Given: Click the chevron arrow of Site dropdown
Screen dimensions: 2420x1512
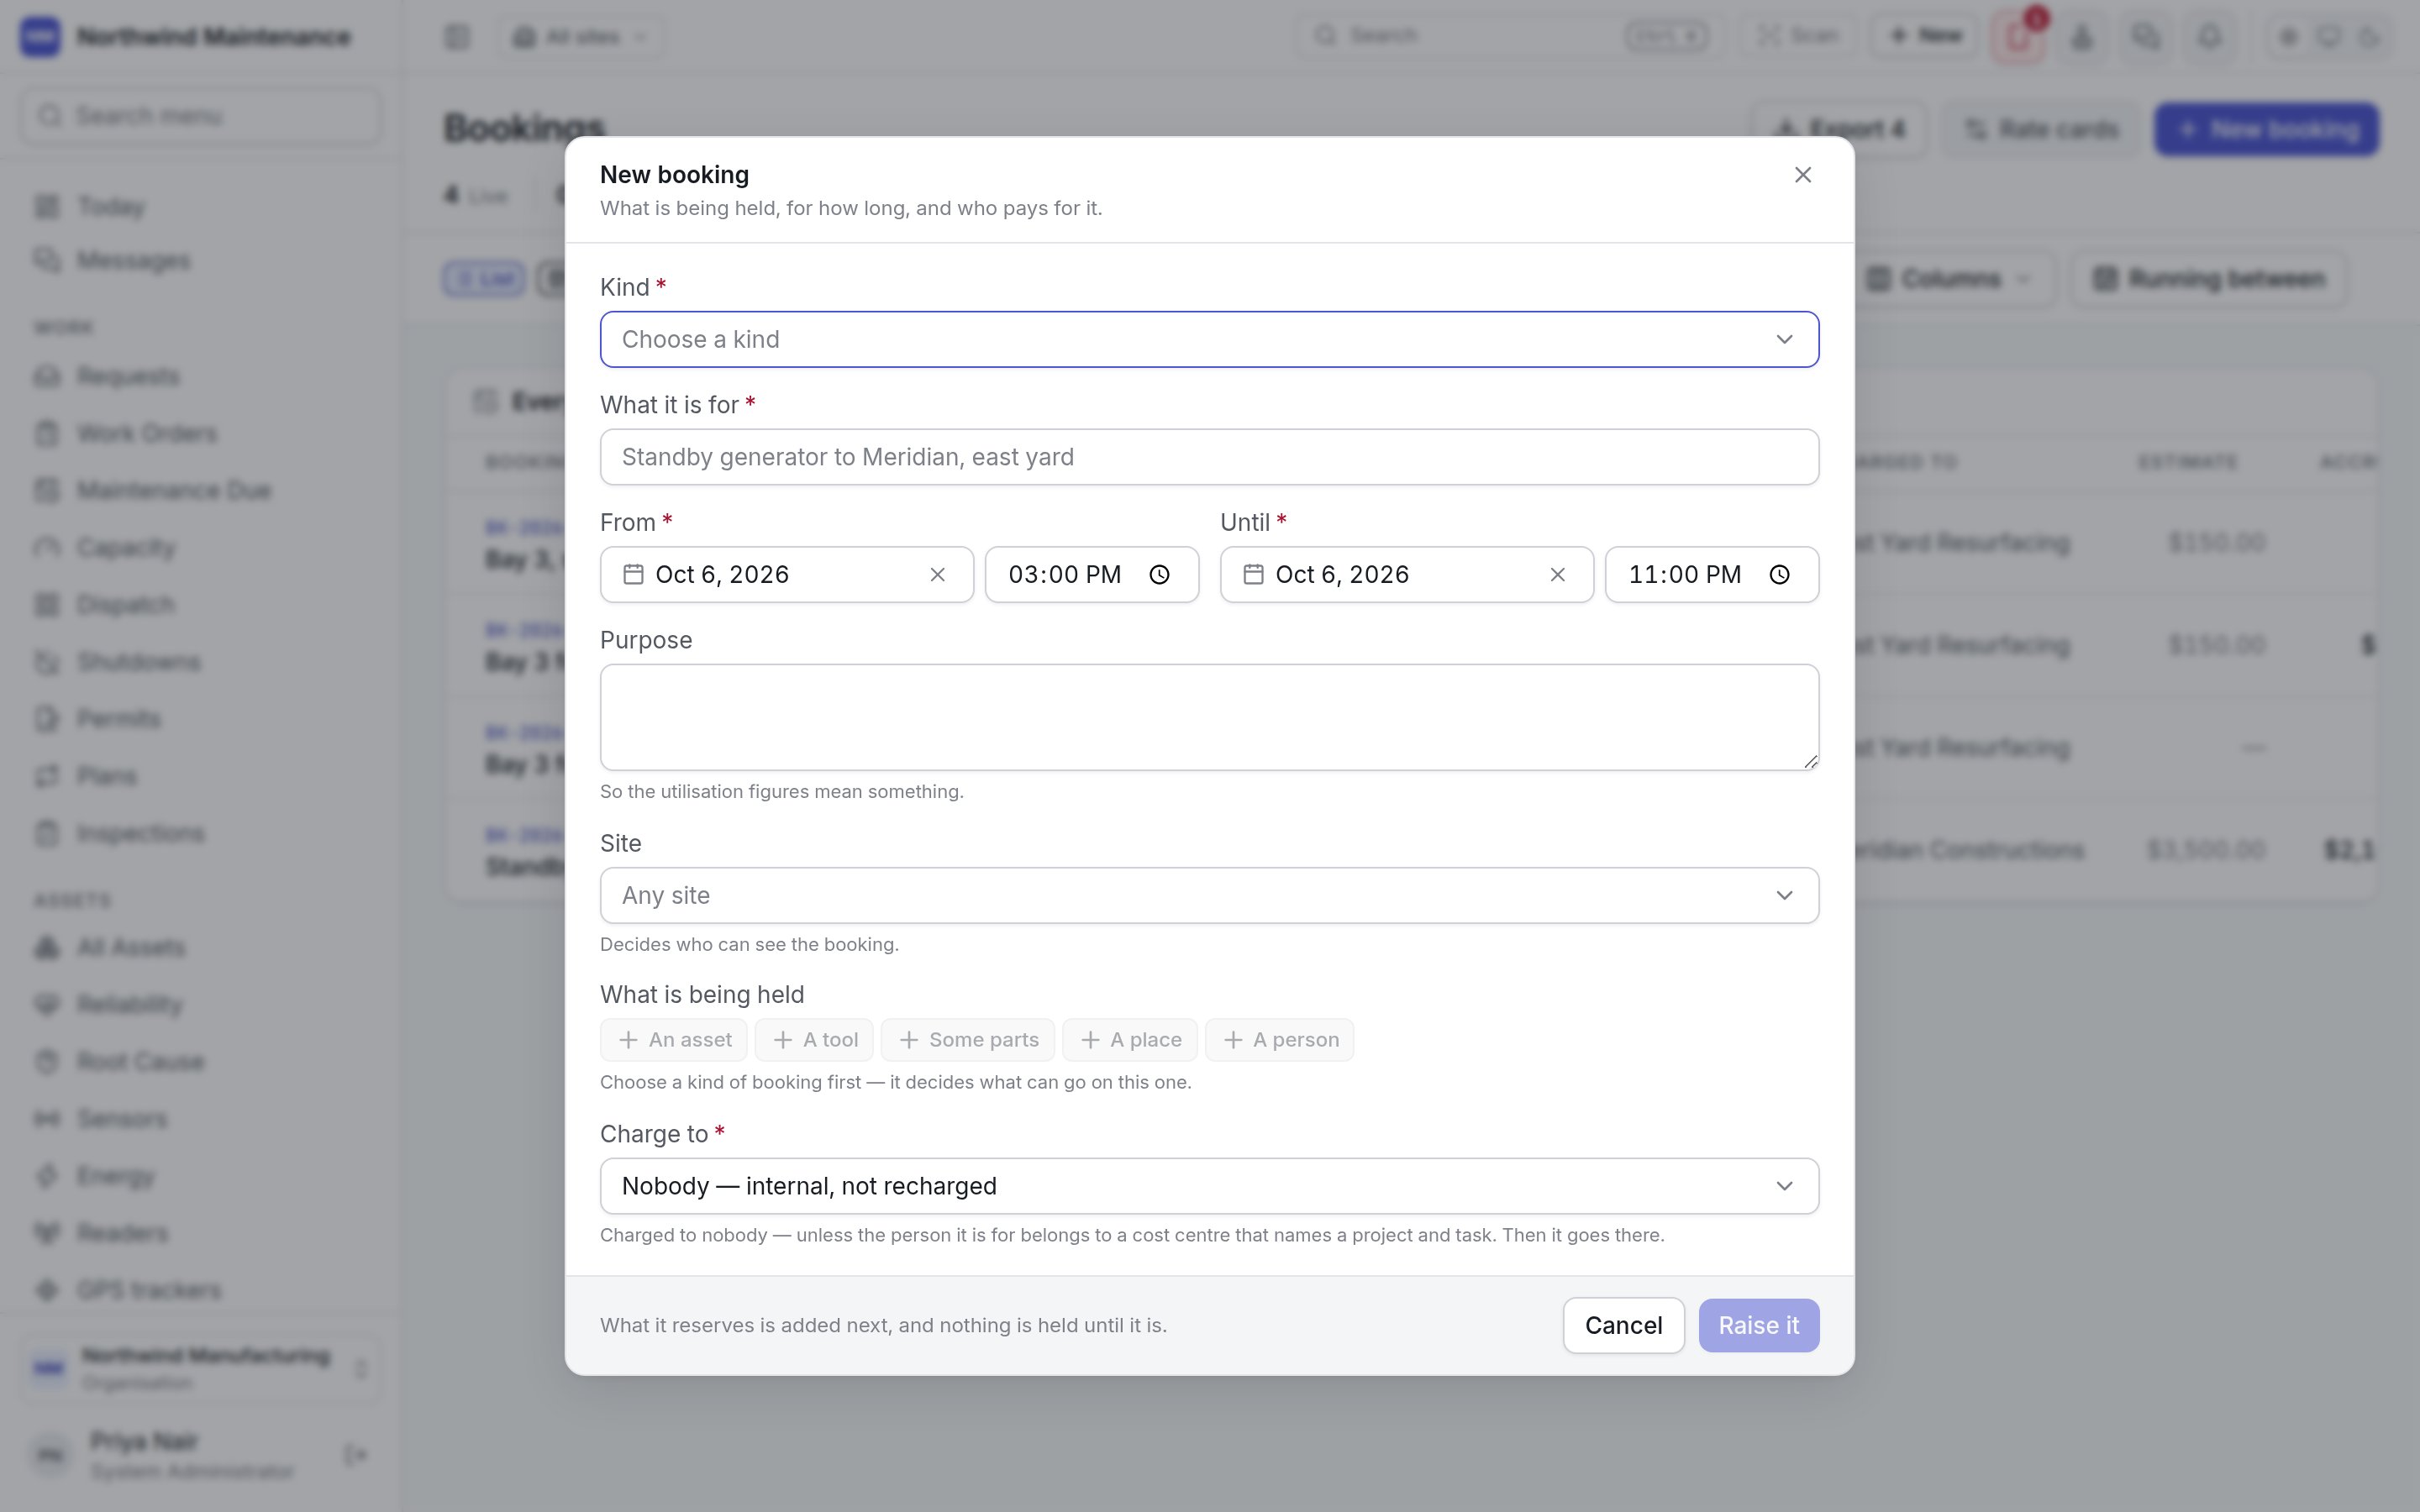Looking at the screenshot, I should (1784, 895).
